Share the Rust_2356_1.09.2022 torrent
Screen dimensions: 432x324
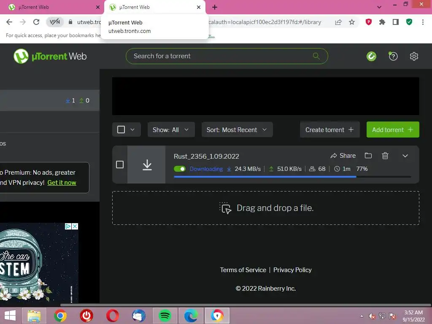click(343, 156)
